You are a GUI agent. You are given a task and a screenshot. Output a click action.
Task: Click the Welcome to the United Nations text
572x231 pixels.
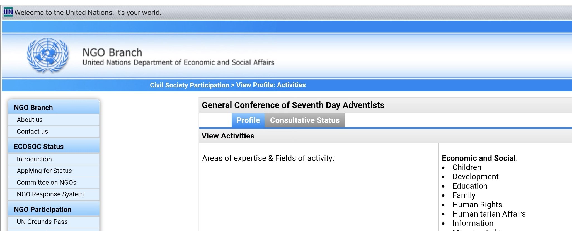tap(88, 13)
